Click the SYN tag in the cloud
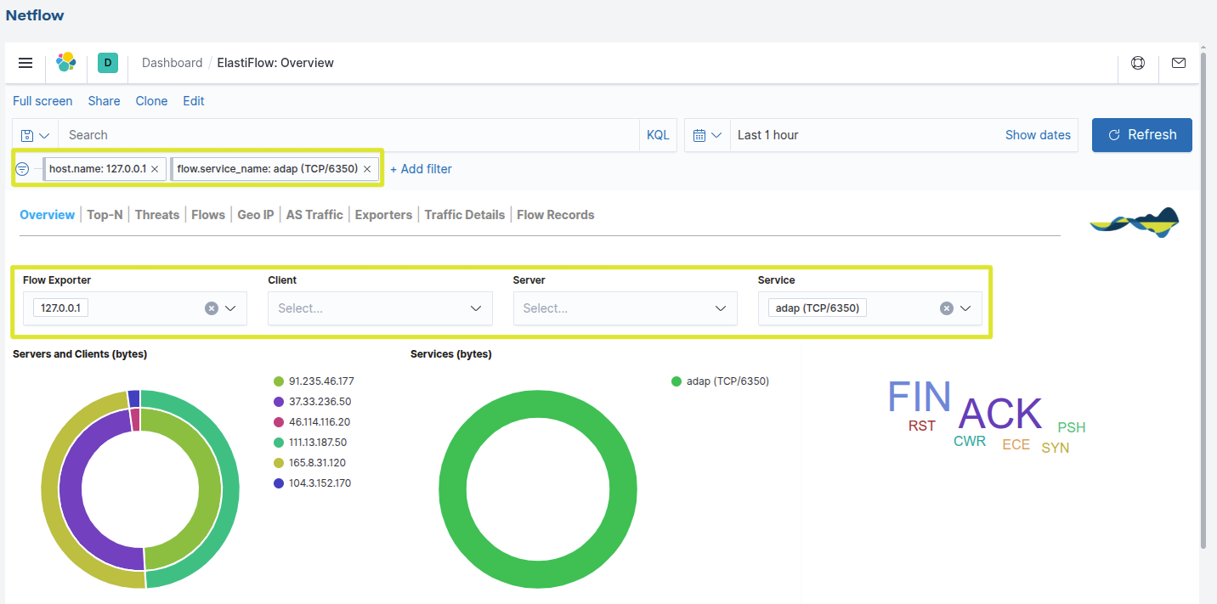 tap(1056, 448)
